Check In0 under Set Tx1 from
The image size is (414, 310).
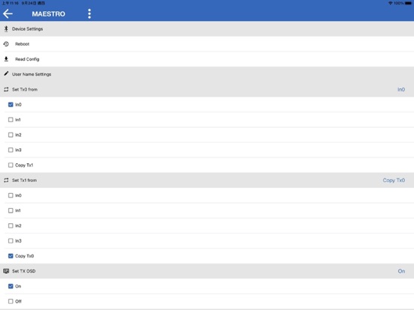(10, 195)
